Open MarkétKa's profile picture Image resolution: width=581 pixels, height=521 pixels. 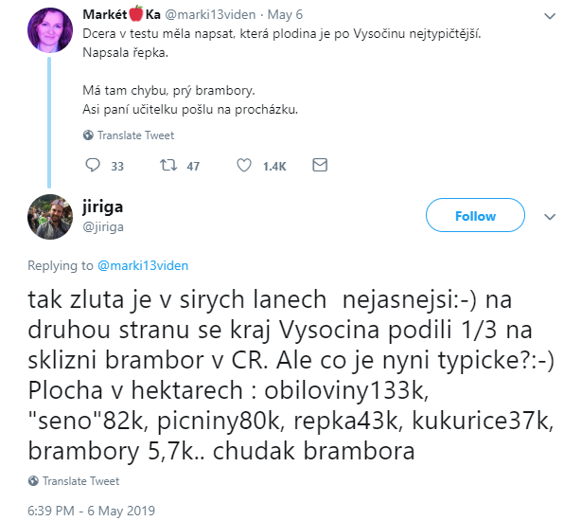(x=49, y=30)
